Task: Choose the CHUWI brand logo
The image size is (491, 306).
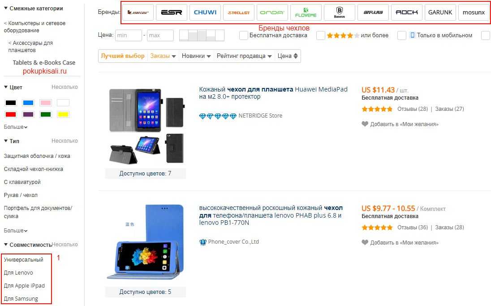Action: [x=205, y=13]
